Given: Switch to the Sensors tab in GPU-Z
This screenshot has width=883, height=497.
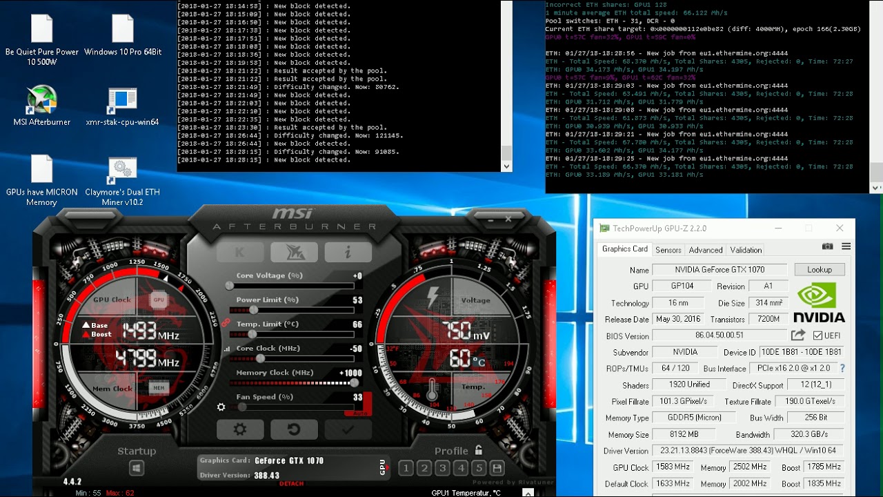Looking at the screenshot, I should pyautogui.click(x=668, y=250).
